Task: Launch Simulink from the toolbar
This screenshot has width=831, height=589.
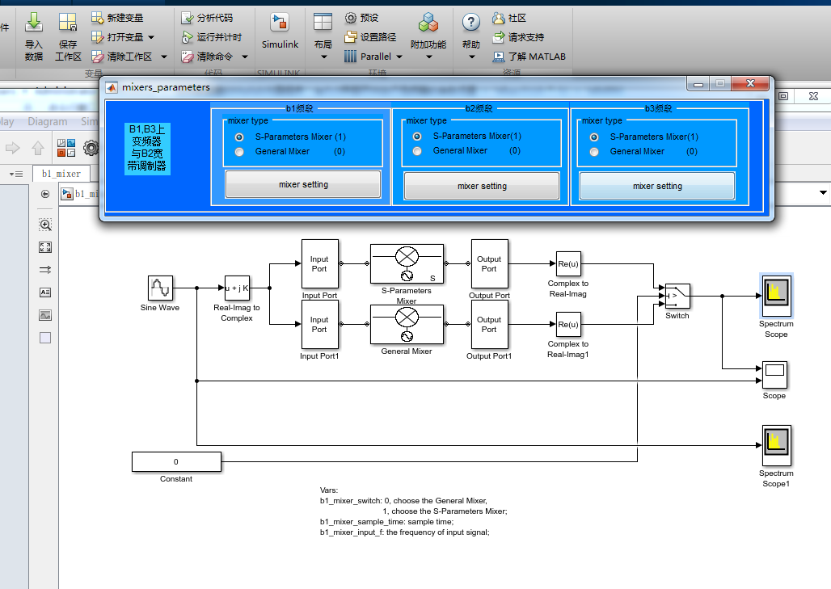Action: coord(280,31)
